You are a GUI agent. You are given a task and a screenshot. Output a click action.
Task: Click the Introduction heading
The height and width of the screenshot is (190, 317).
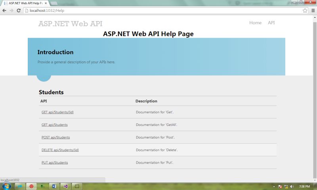pyautogui.click(x=55, y=52)
